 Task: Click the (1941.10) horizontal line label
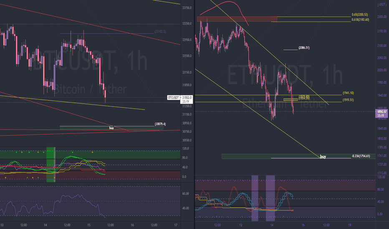pos(349,93)
